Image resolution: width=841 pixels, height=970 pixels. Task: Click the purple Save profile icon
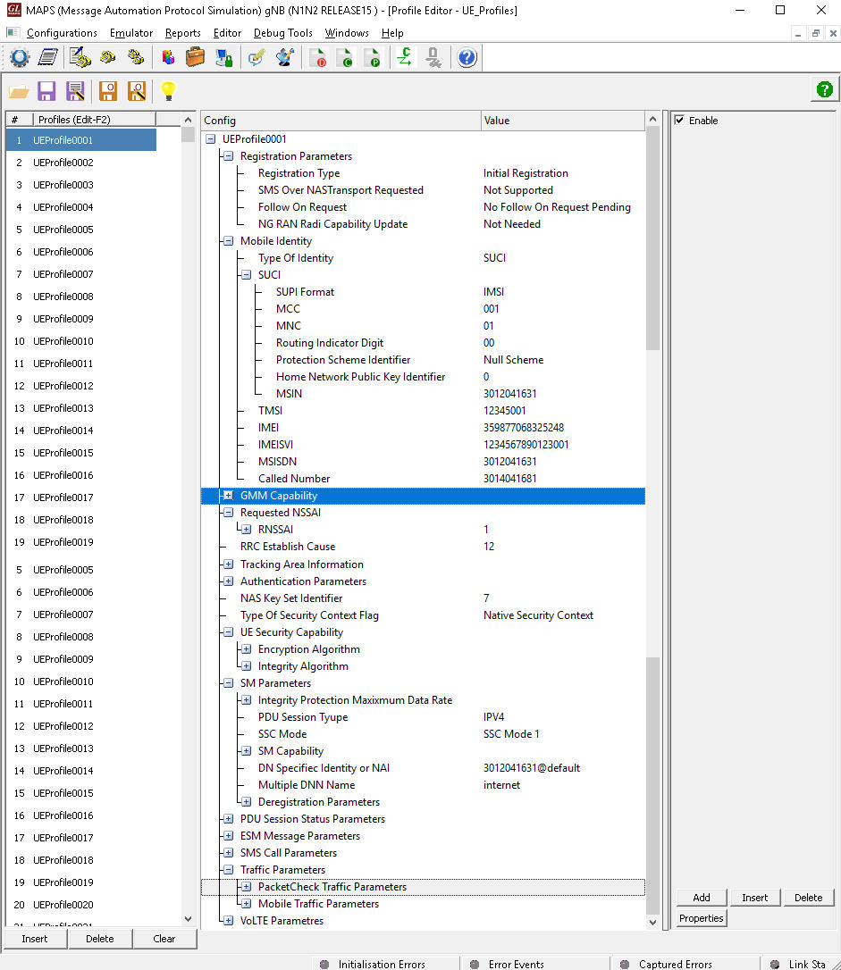[46, 90]
